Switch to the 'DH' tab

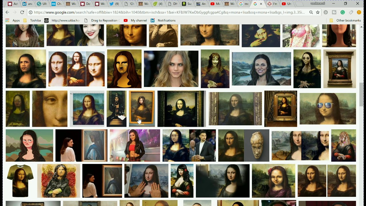pos(172,4)
